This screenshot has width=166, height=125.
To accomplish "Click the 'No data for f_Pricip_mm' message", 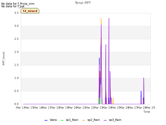I will [18, 4].
